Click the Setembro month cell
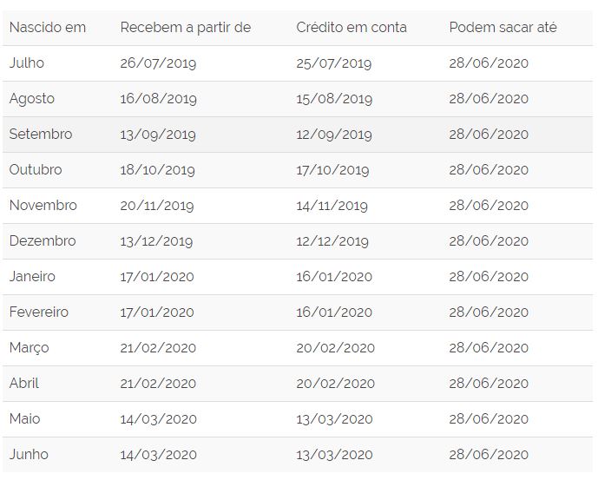 coord(41,135)
